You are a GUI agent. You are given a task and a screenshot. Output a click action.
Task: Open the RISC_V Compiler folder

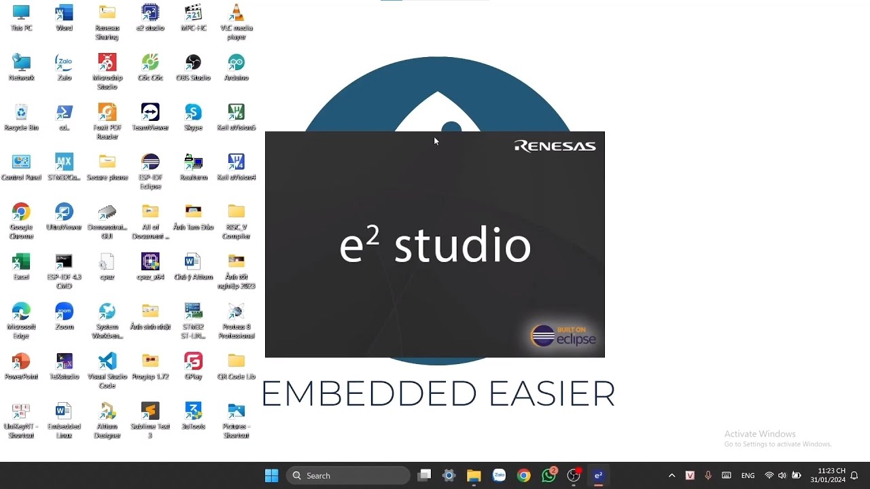[236, 221]
